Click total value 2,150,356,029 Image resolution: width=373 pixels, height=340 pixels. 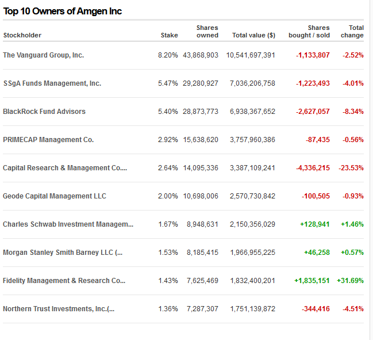click(252, 224)
